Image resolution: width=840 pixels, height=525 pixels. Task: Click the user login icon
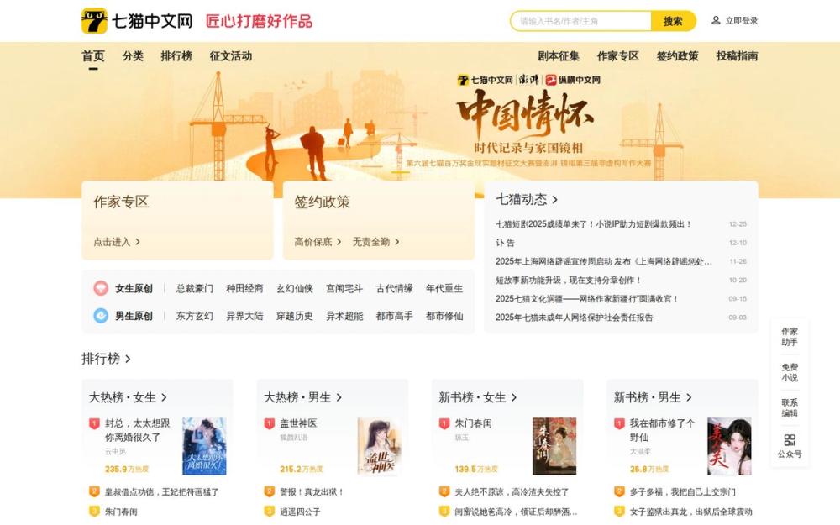pos(716,20)
